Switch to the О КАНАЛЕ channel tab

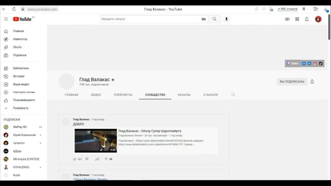coord(210,95)
